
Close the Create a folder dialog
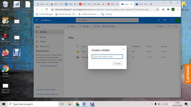[123, 49]
